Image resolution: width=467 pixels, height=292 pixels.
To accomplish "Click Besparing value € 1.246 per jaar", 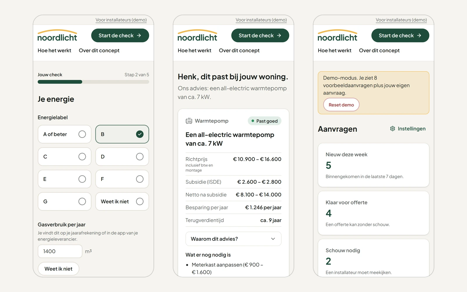I will click(263, 208).
